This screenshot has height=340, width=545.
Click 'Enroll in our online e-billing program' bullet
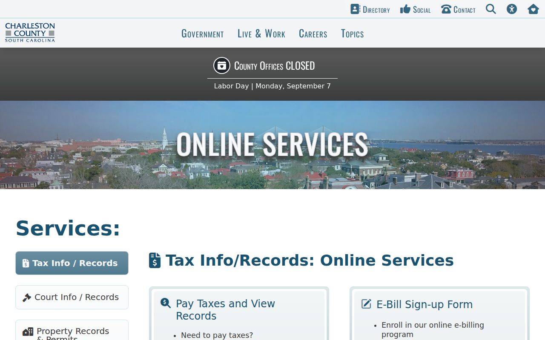[433, 330]
